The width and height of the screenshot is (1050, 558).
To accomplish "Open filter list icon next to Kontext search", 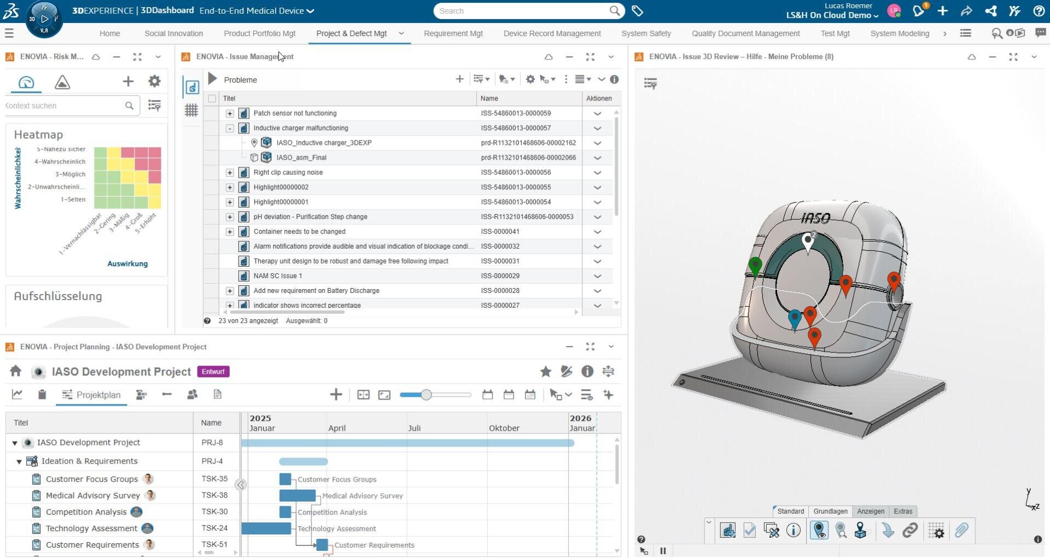I will point(154,105).
